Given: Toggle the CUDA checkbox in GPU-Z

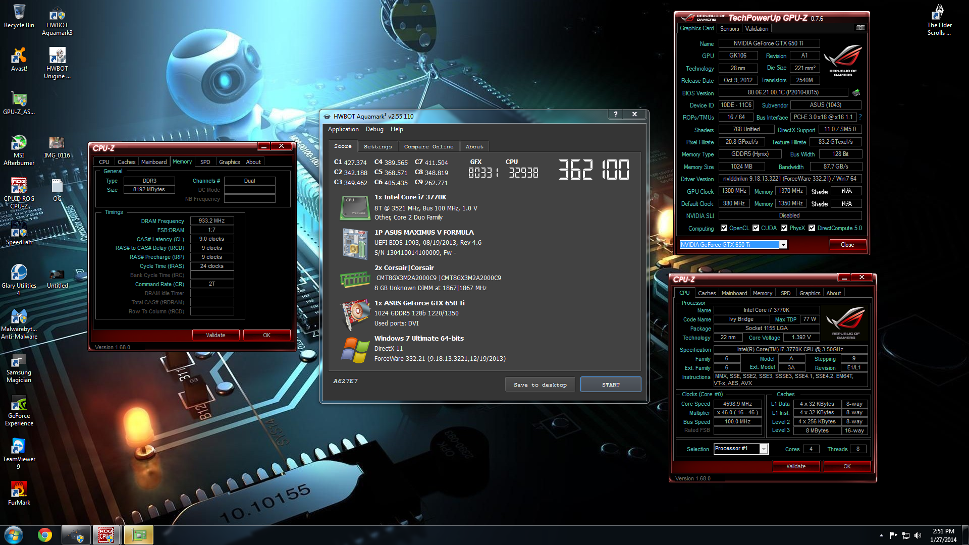Looking at the screenshot, I should click(x=756, y=228).
